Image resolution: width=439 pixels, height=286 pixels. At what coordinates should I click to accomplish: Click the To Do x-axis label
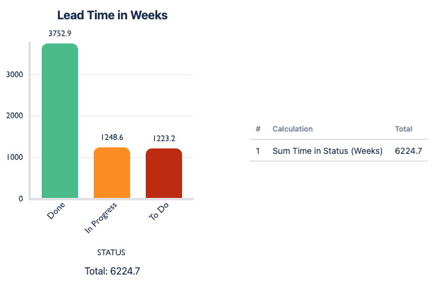click(158, 212)
